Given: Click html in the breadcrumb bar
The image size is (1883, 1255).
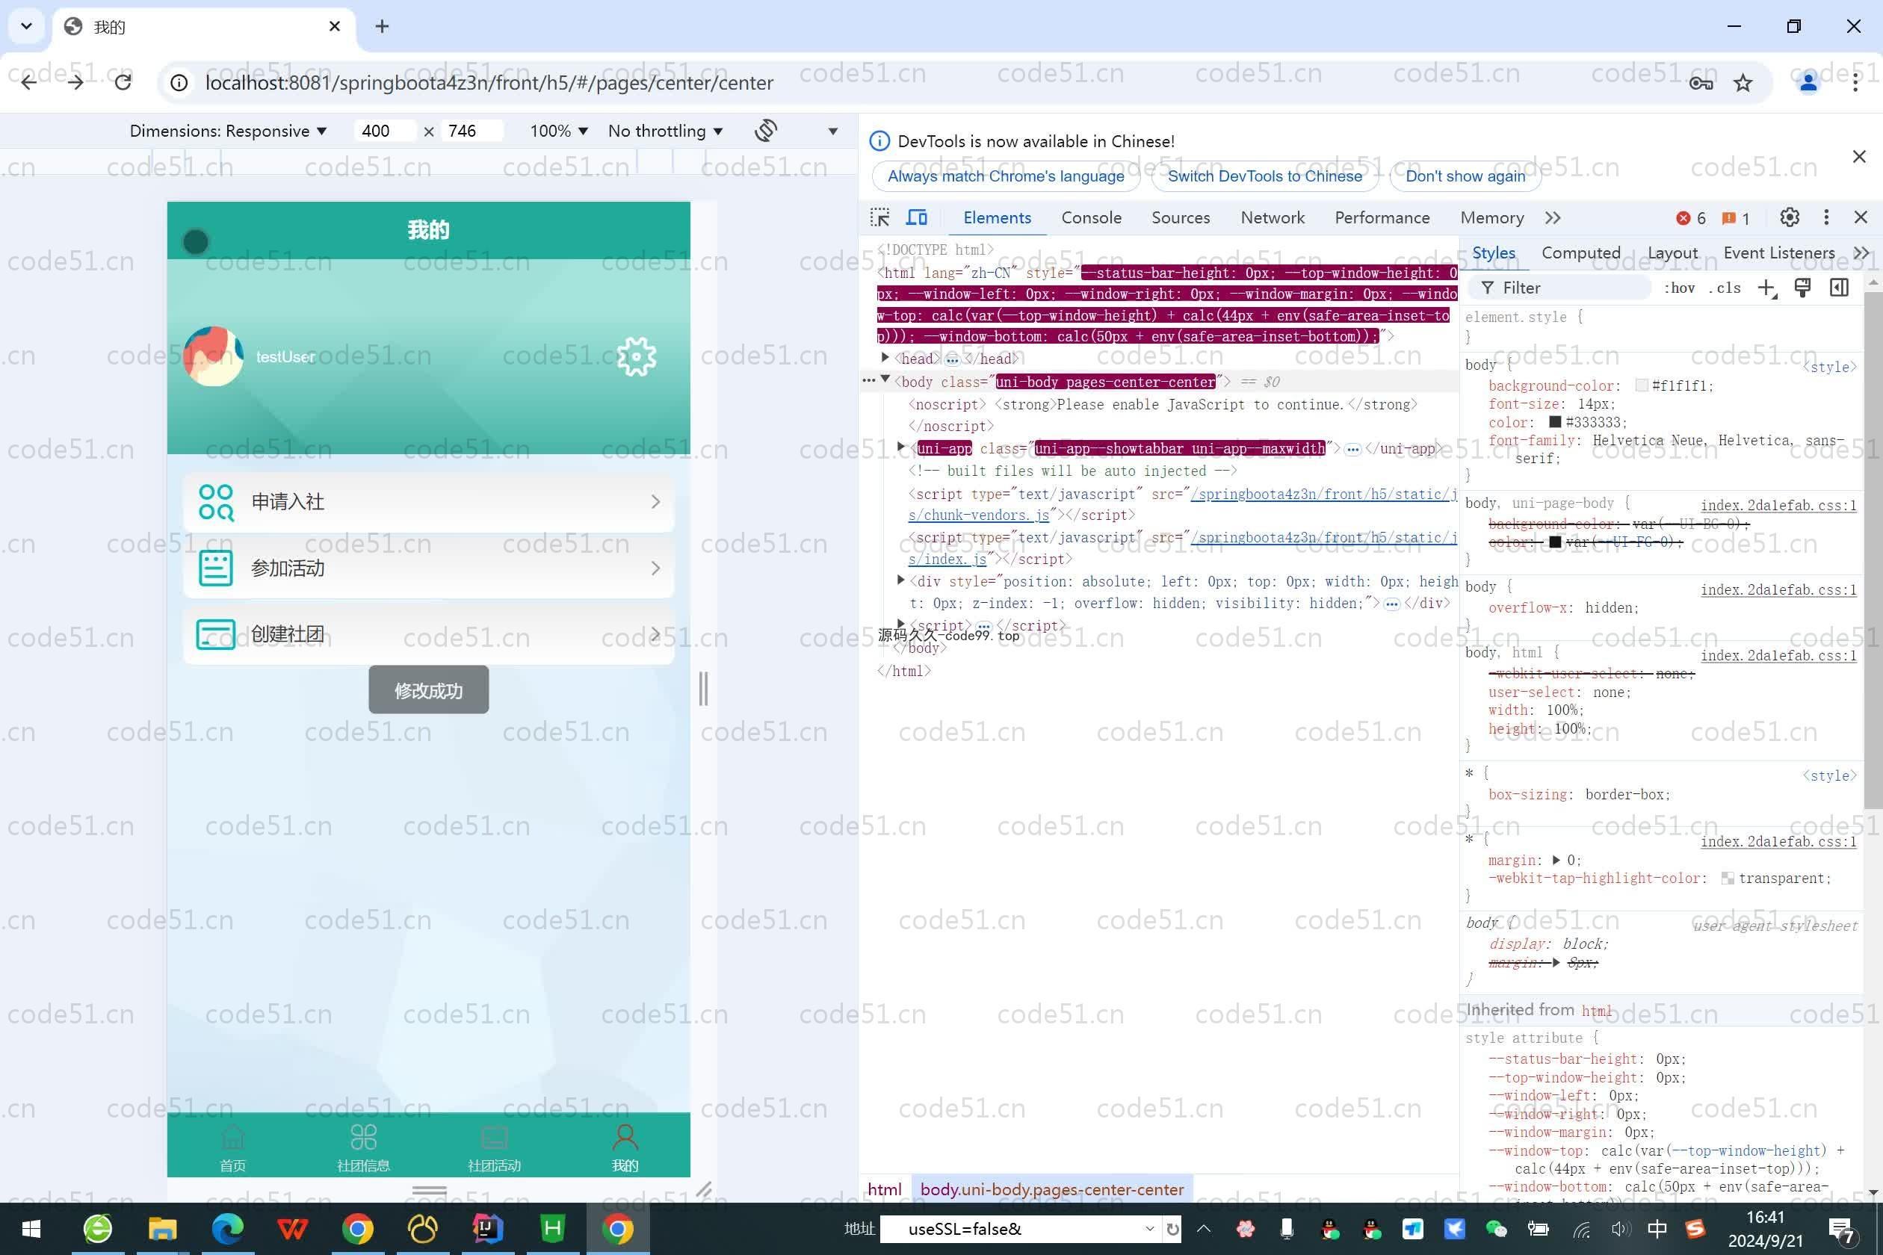Looking at the screenshot, I should coord(884,1189).
